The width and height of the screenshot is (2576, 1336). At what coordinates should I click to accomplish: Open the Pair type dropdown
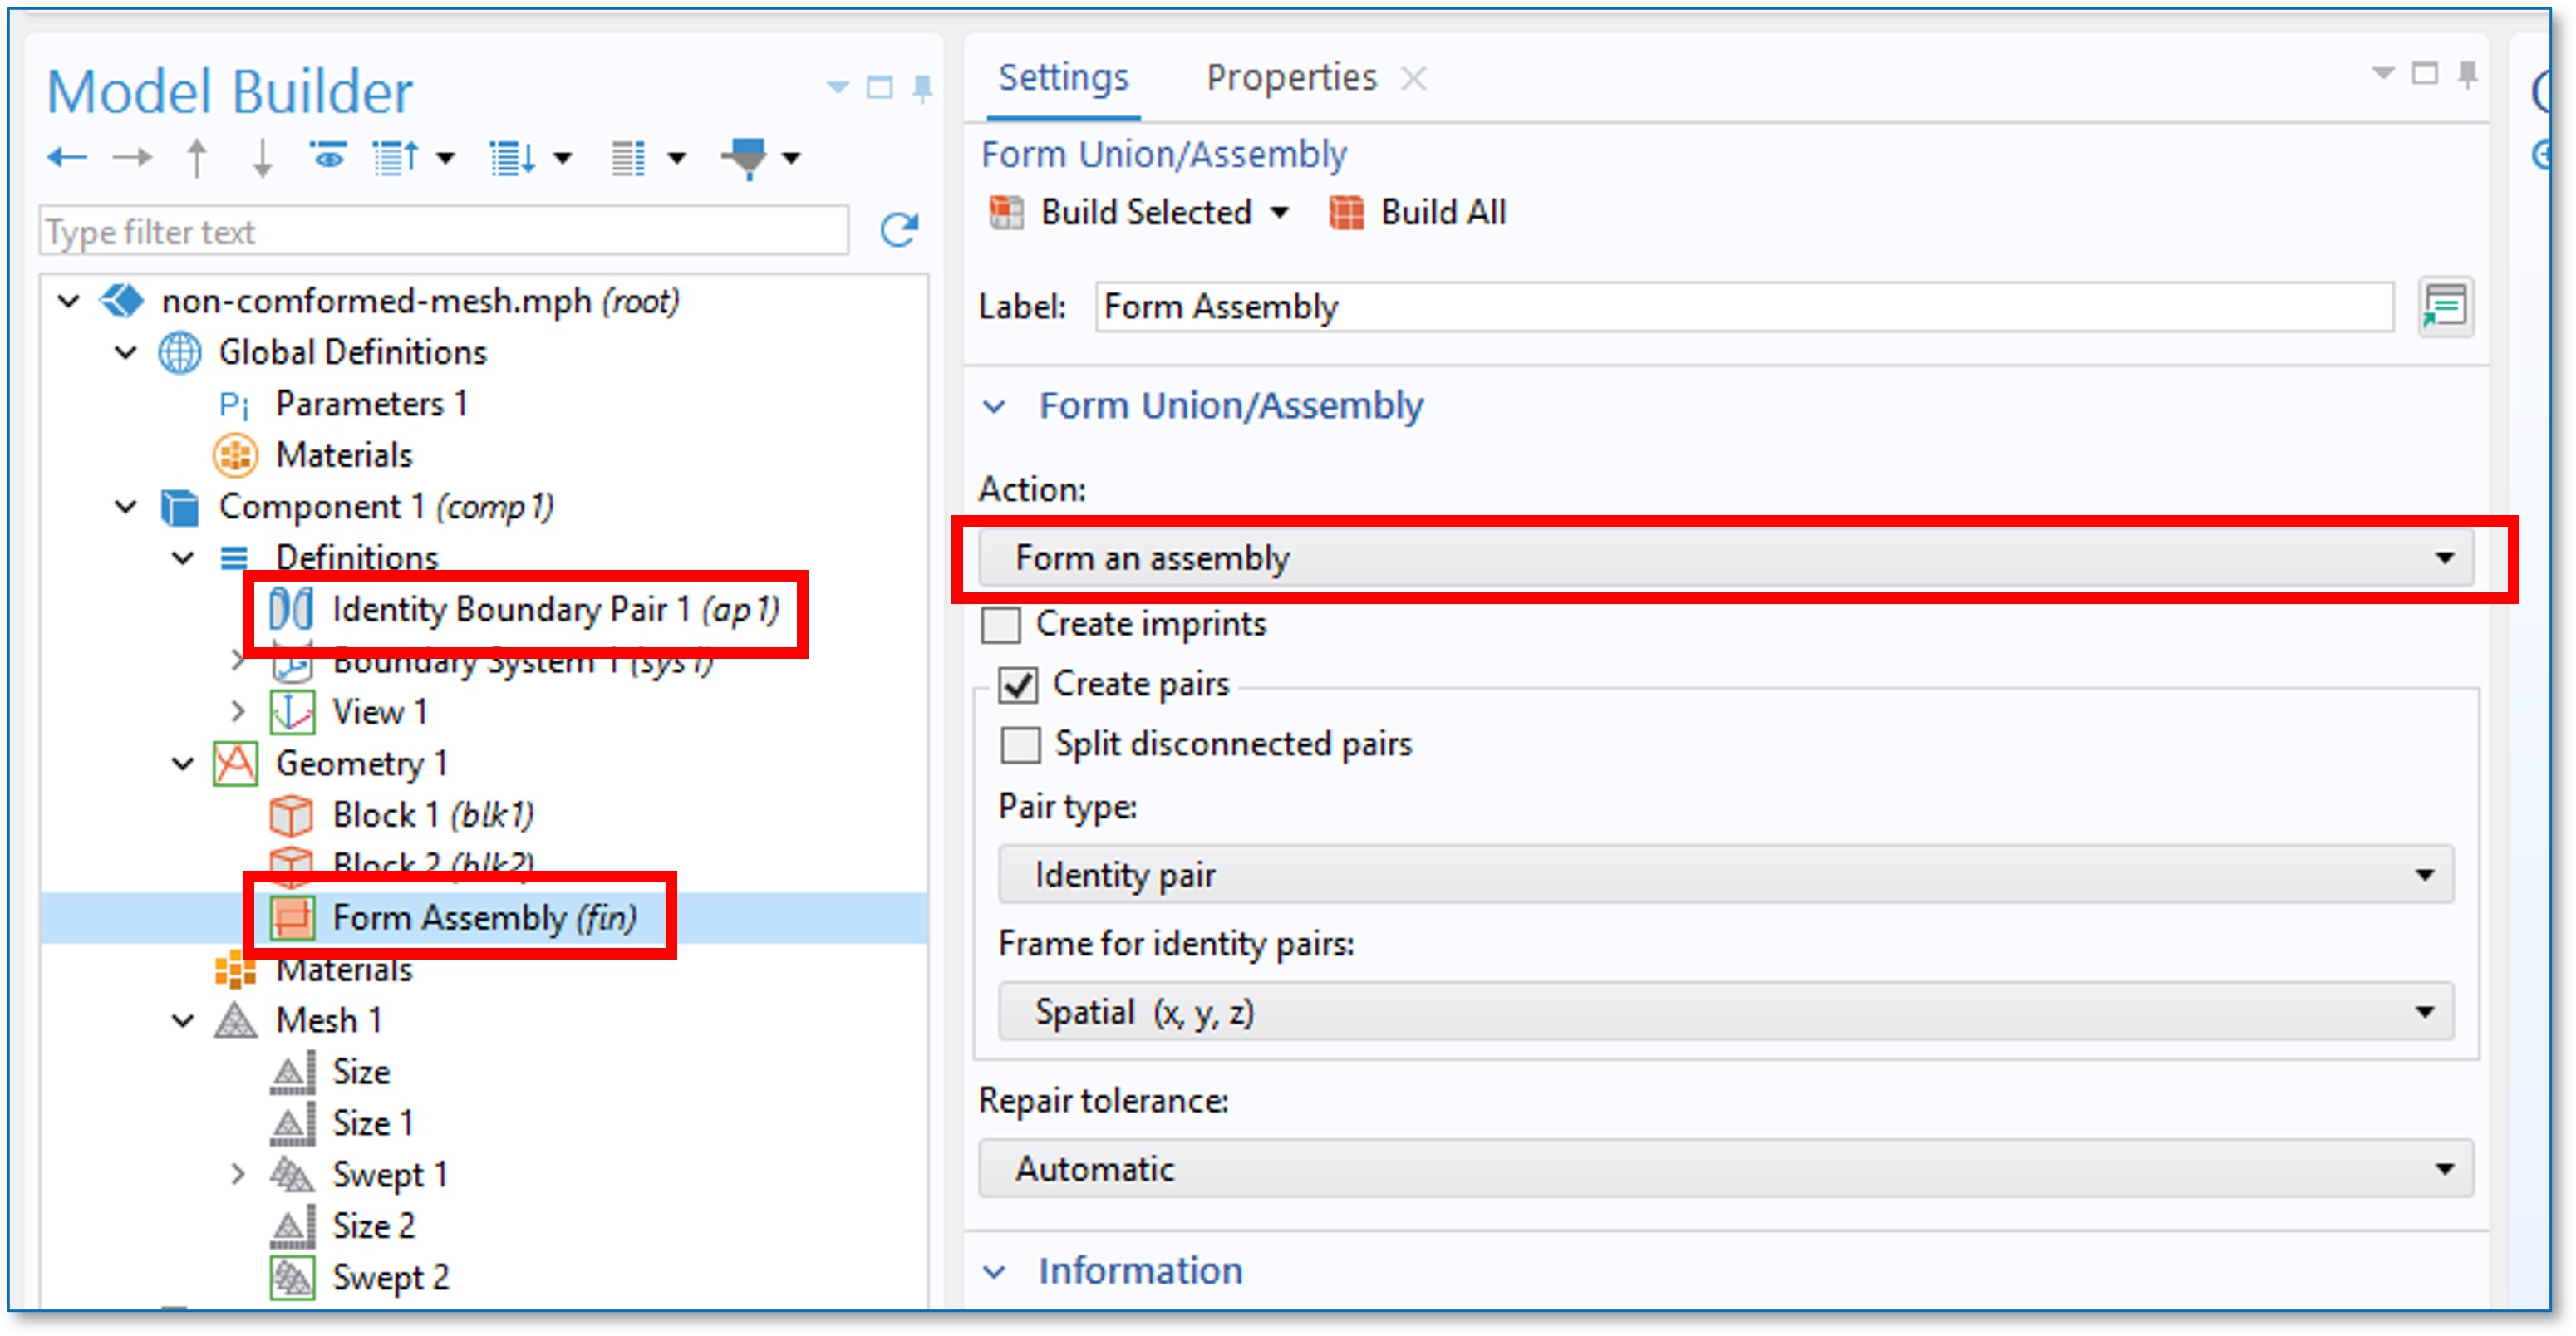[1726, 875]
